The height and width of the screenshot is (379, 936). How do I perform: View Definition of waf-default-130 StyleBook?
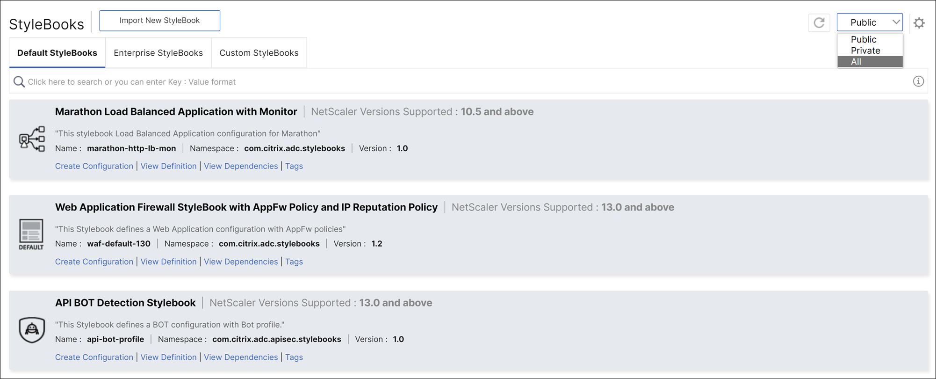point(168,262)
